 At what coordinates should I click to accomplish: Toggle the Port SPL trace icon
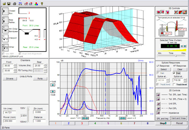(158, 108)
